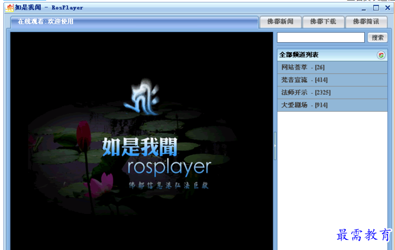
Task: Switch to the 佛都新闻 tab
Action: tap(280, 22)
